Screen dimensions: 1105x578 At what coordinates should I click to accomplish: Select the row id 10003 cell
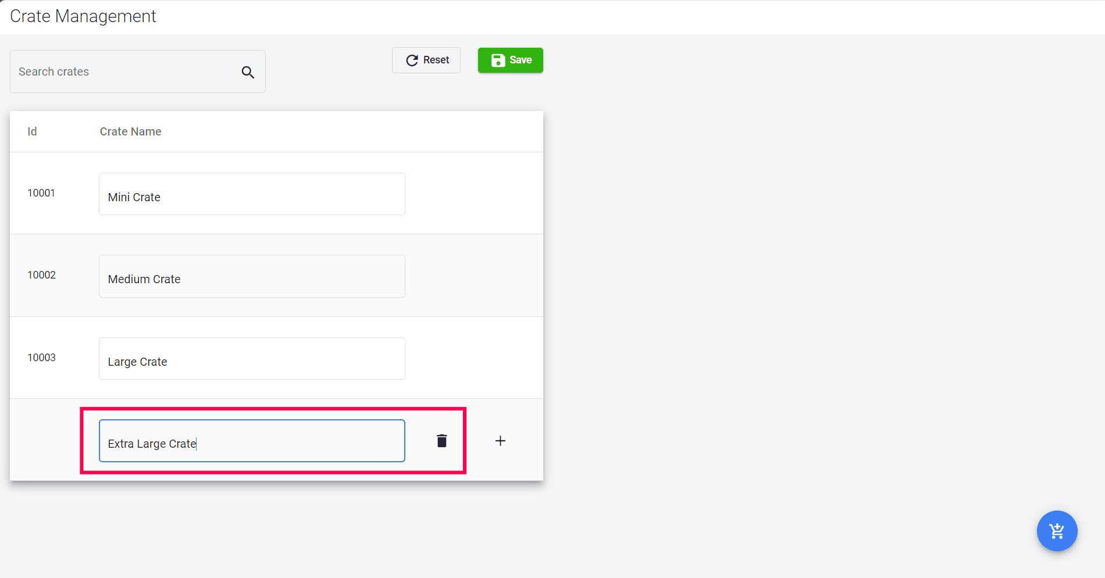[41, 358]
